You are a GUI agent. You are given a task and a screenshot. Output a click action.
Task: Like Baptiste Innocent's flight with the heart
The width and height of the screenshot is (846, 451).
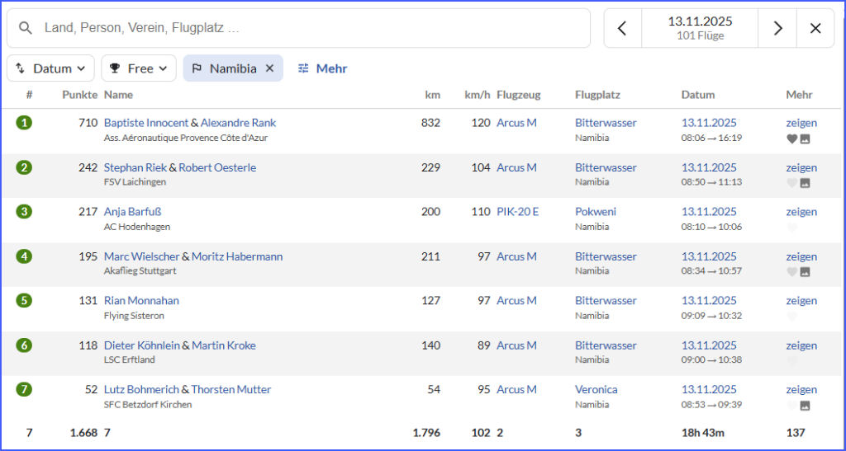tap(791, 139)
